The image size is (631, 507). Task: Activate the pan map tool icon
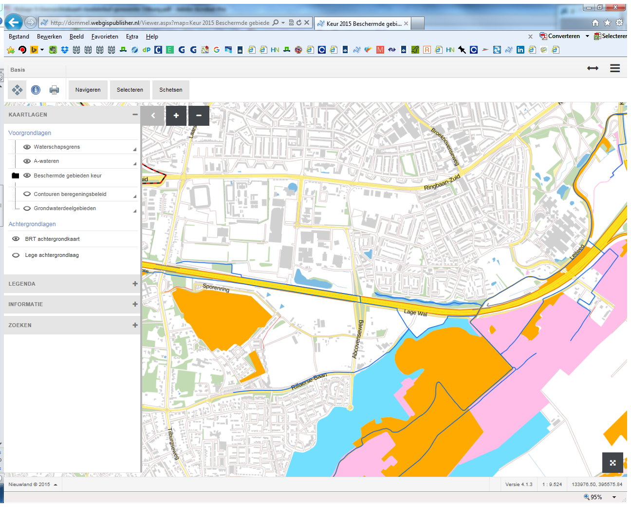pos(17,90)
